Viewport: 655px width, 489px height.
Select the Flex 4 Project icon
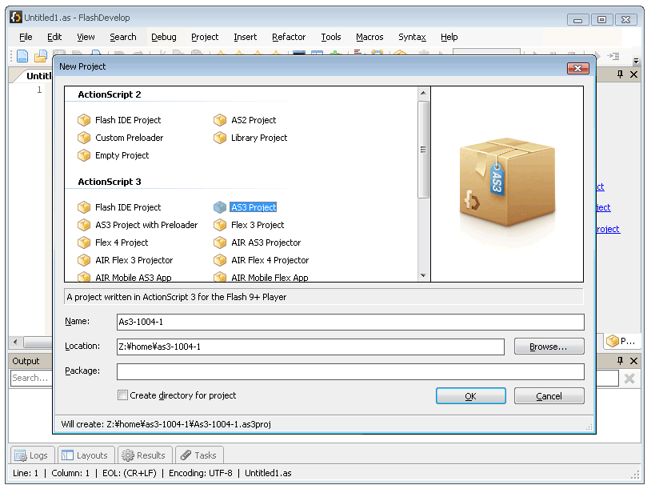84,242
